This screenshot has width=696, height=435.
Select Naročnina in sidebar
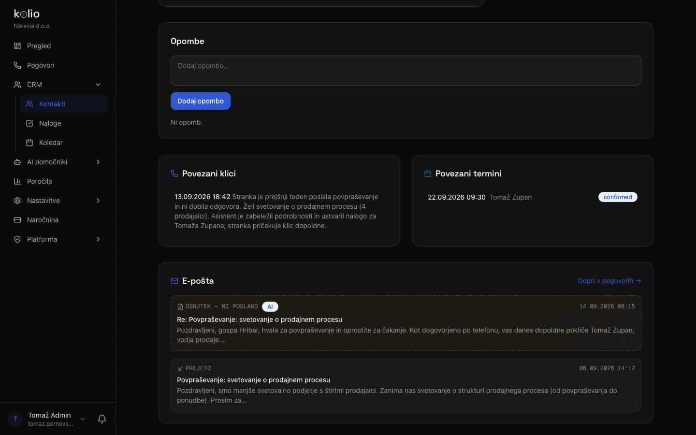click(58, 220)
